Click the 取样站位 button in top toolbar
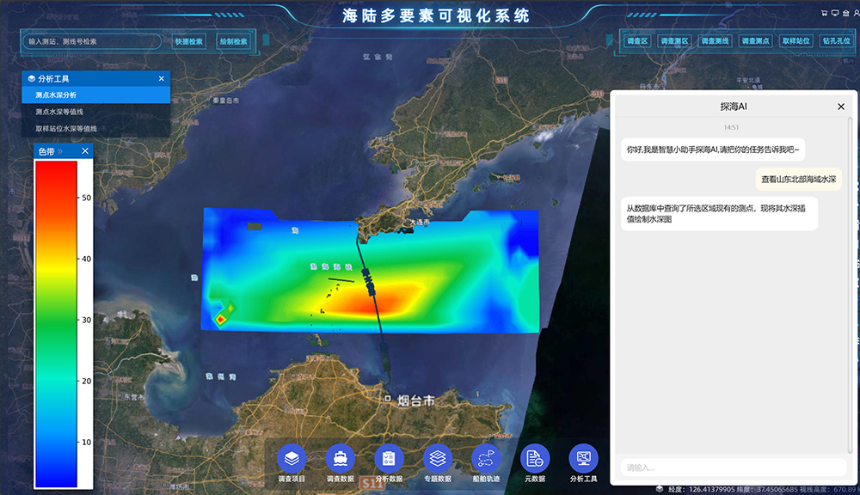Screen dimensions: 860x495 tap(796, 40)
